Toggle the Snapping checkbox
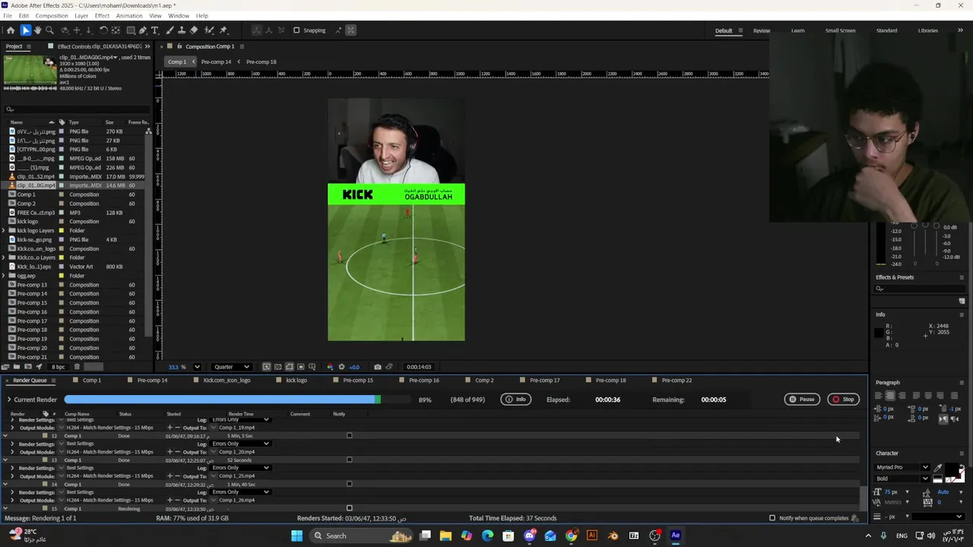 pyautogui.click(x=296, y=30)
